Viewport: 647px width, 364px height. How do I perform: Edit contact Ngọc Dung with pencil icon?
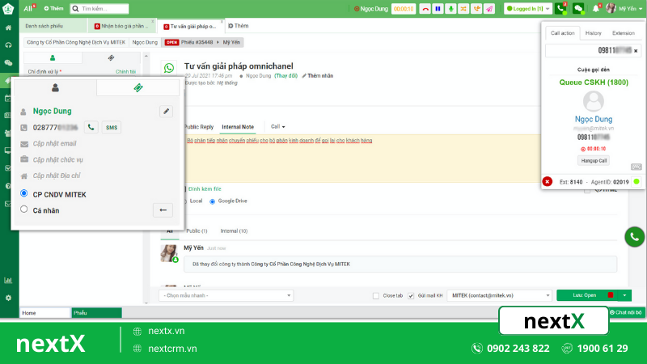tap(167, 112)
